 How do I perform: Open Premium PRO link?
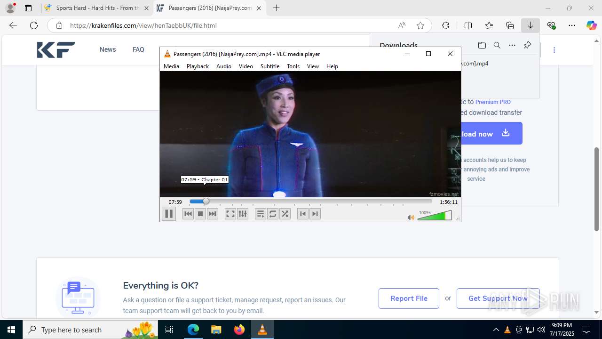(x=493, y=102)
